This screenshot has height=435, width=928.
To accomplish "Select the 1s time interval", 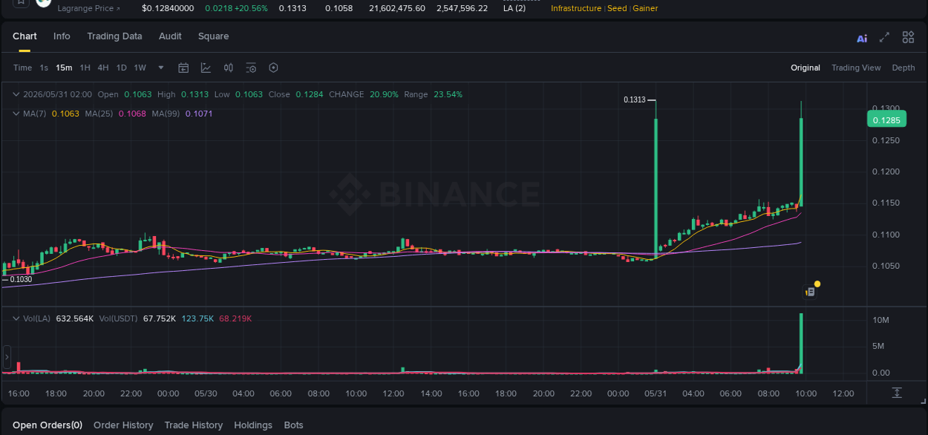I will pyautogui.click(x=44, y=68).
